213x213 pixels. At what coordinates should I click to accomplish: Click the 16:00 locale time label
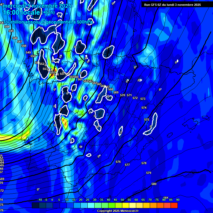[22, 12]
